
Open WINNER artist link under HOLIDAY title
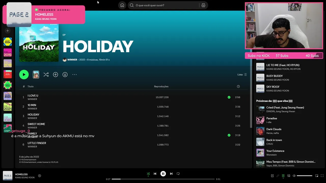pyautogui.click(x=72, y=60)
